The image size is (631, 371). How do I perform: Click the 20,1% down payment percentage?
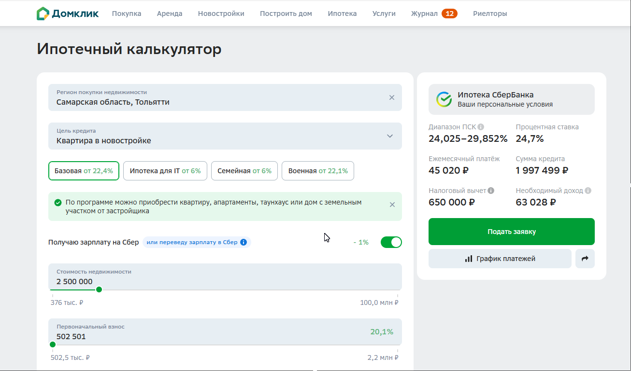click(x=382, y=332)
